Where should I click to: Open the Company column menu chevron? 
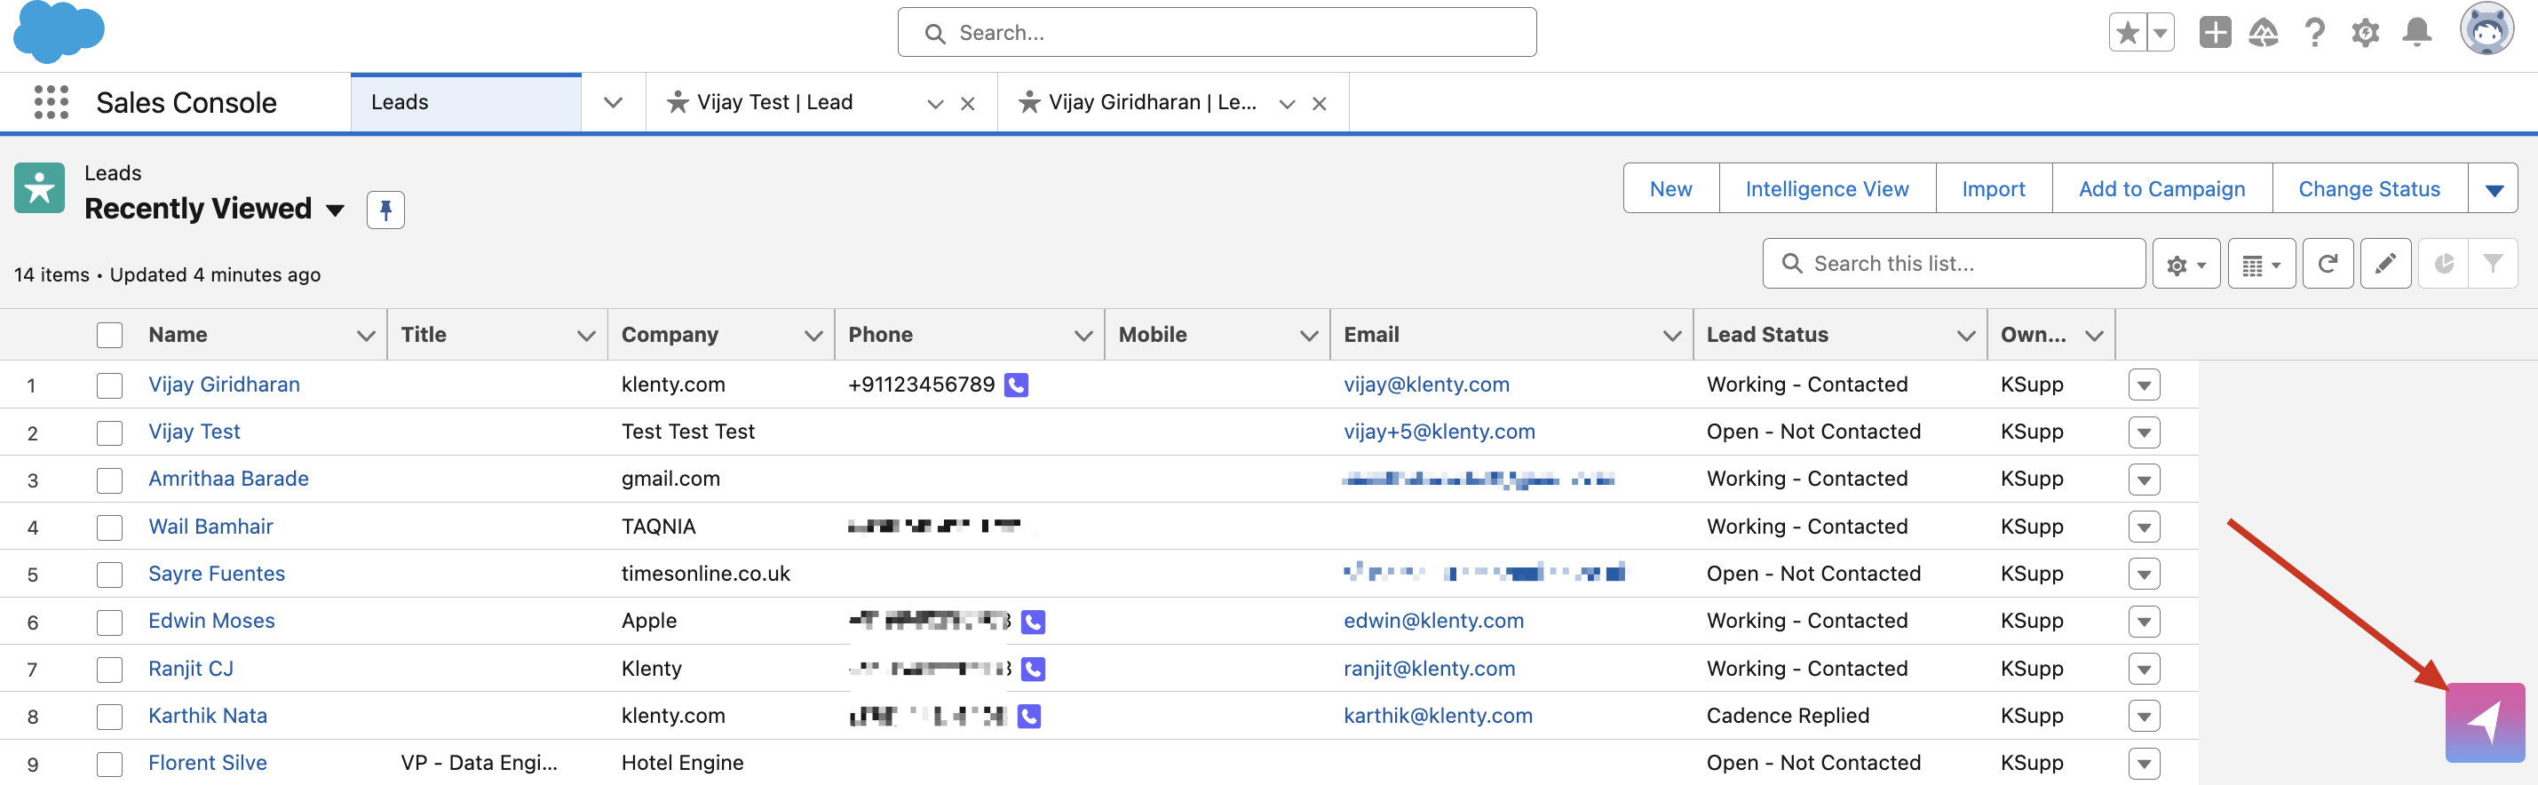[x=813, y=336]
